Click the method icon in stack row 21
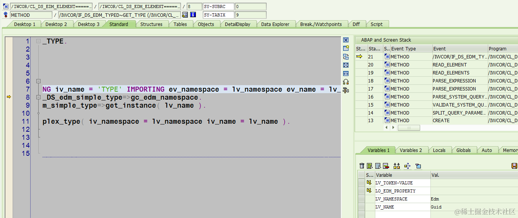The height and width of the screenshot is (218, 518). (x=387, y=57)
